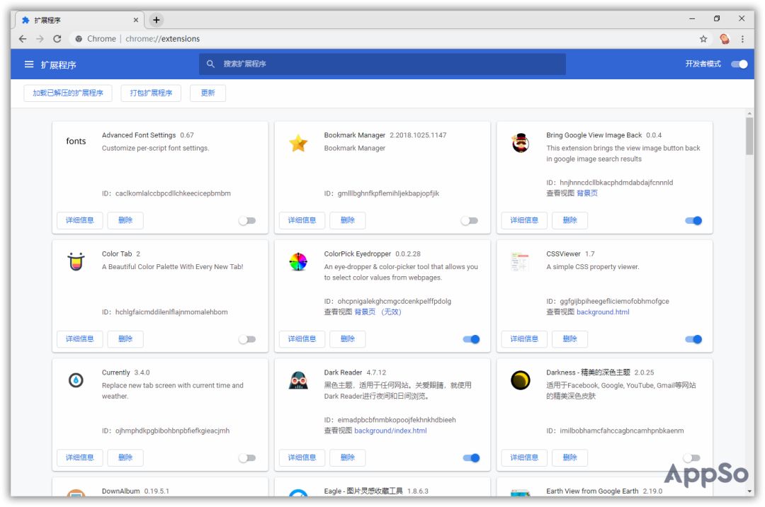Click the Advanced Font Settings ID text

(166, 193)
